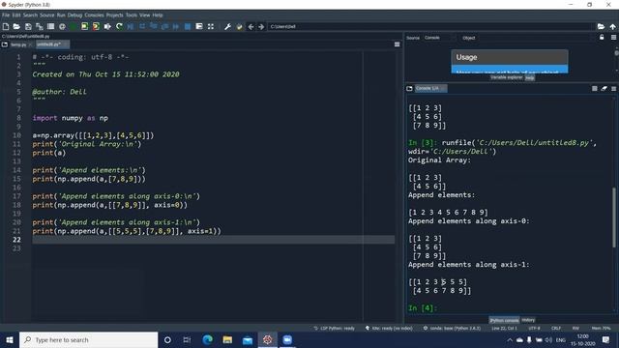Viewport: 619px width, 348px height.
Task: Open Preferences with the wrench icon
Action: 228,27
